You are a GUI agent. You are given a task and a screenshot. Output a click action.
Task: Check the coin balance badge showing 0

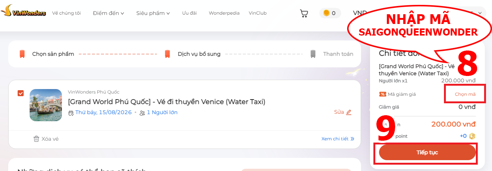click(x=330, y=13)
